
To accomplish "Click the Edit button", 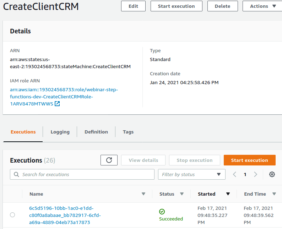I will click(133, 6).
